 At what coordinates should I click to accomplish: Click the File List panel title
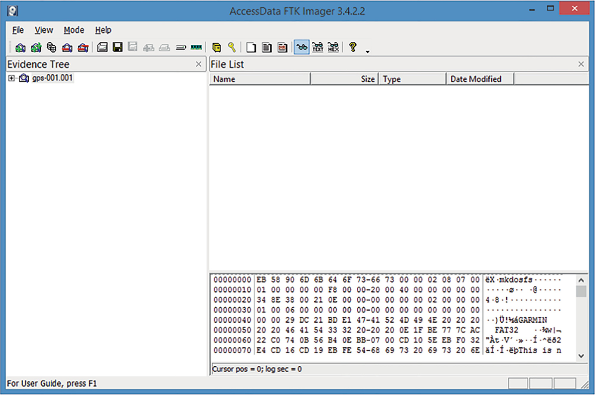[x=227, y=65]
